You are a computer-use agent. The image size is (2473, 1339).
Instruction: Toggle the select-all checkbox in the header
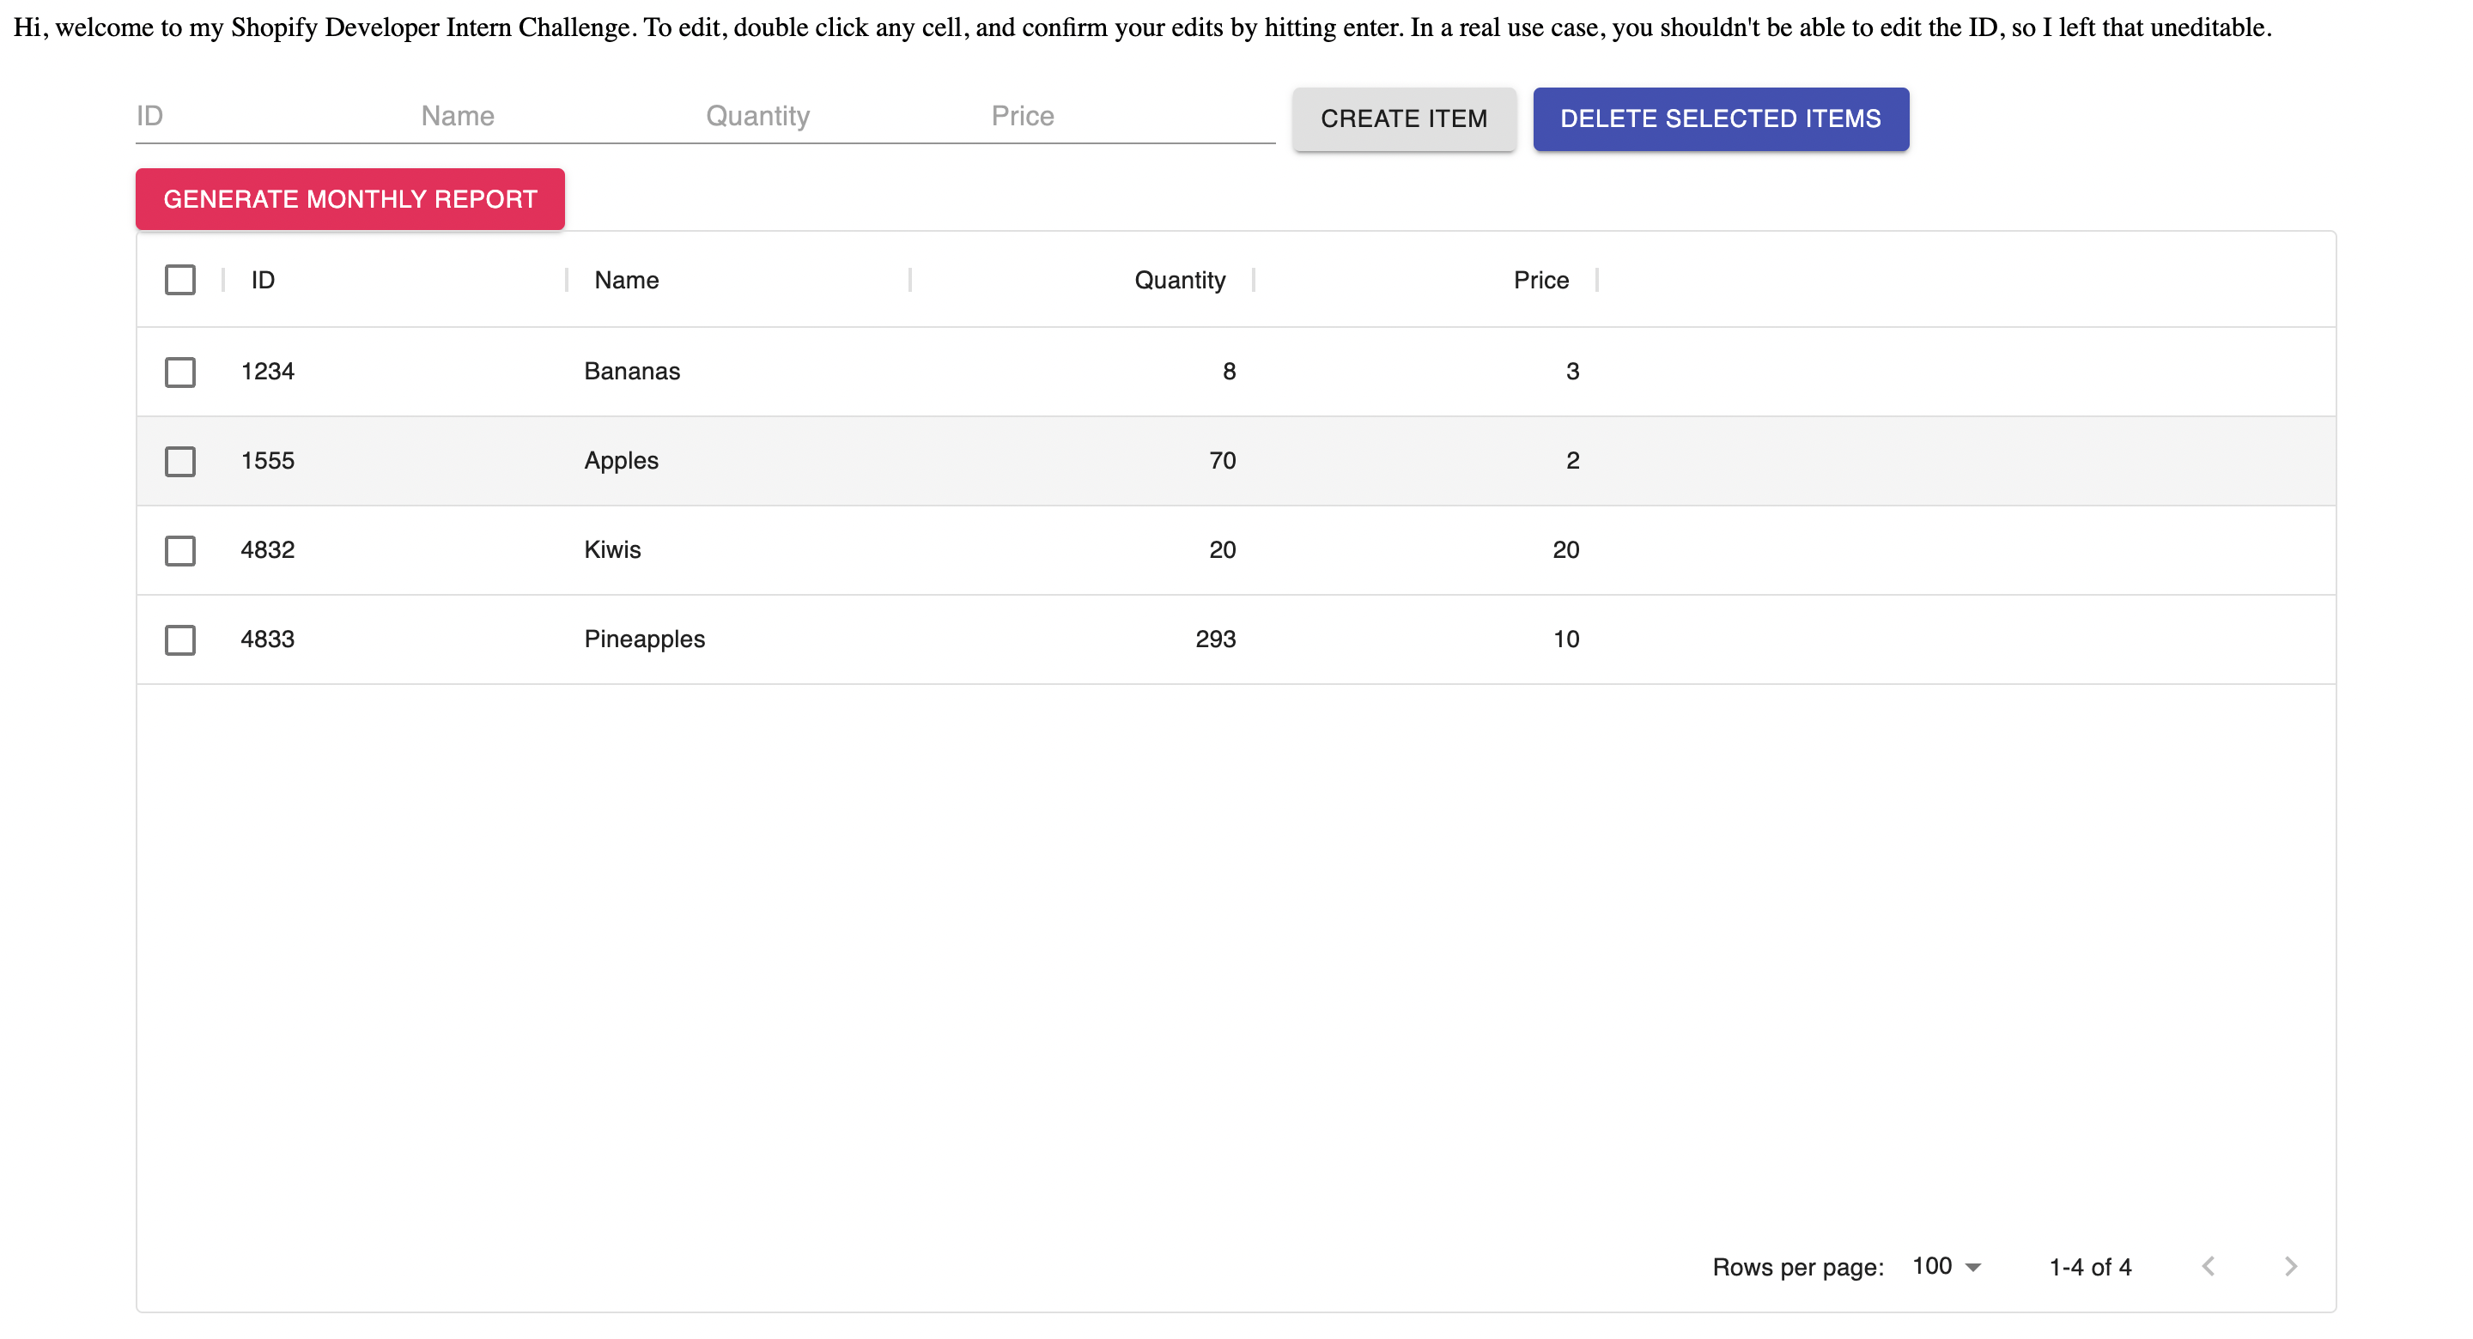(179, 279)
